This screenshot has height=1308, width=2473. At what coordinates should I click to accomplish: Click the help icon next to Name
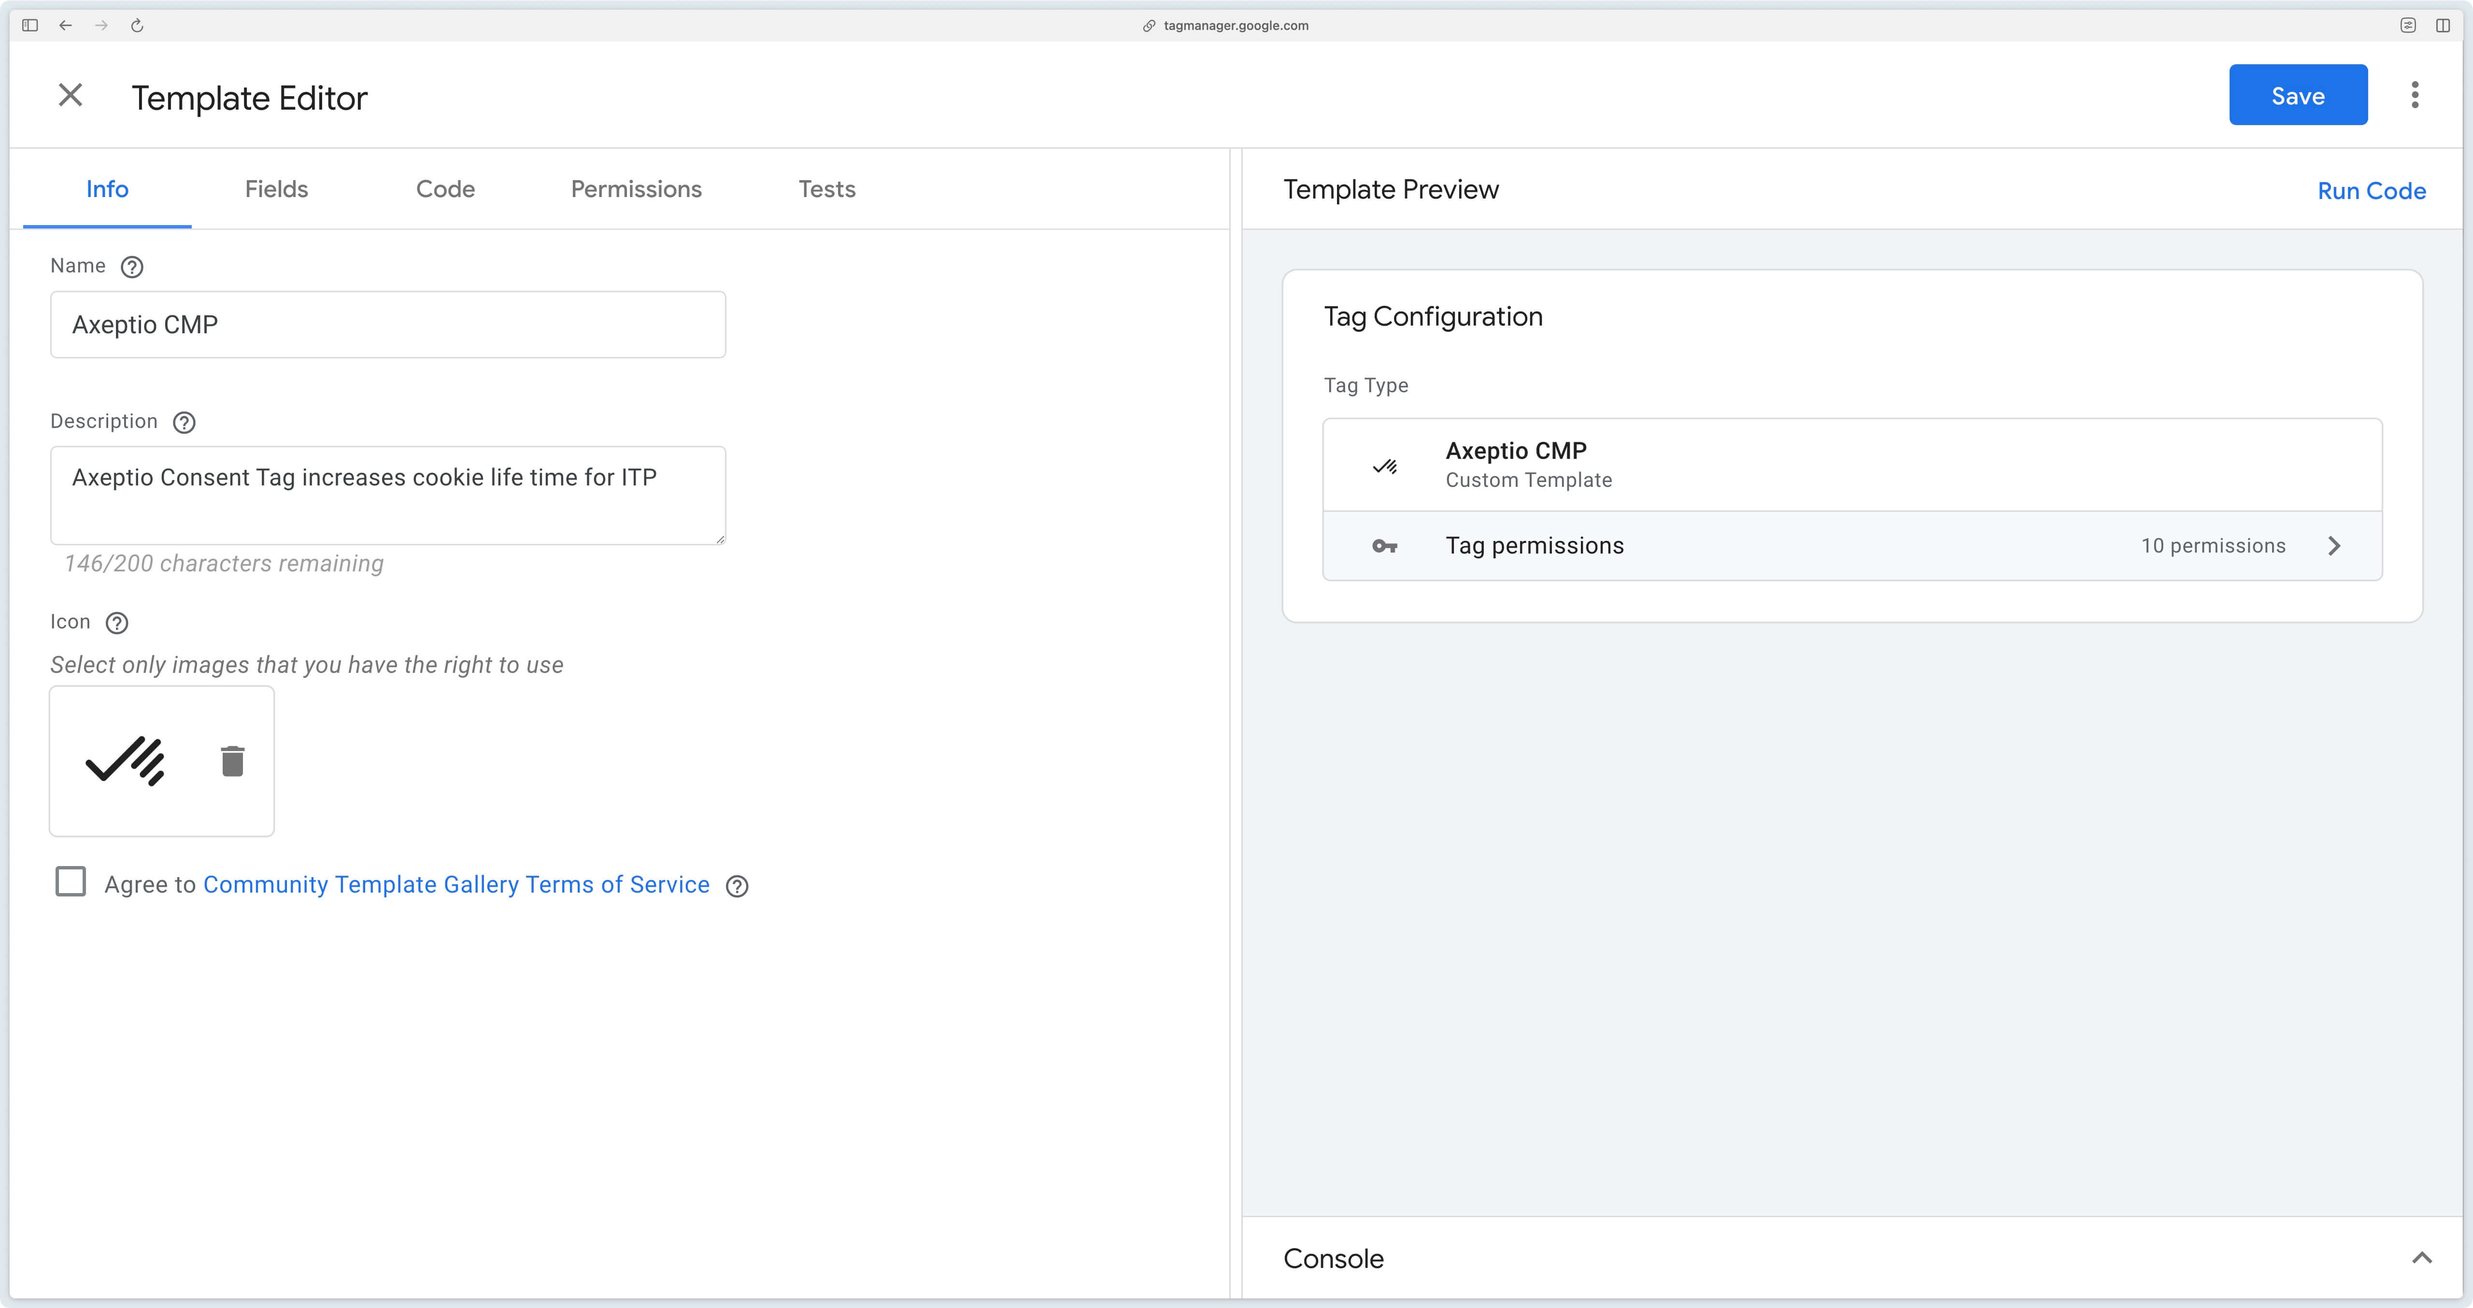point(131,267)
